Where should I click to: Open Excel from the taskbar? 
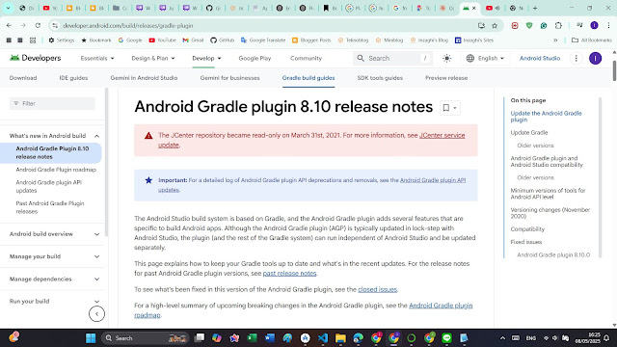pyautogui.click(x=252, y=338)
